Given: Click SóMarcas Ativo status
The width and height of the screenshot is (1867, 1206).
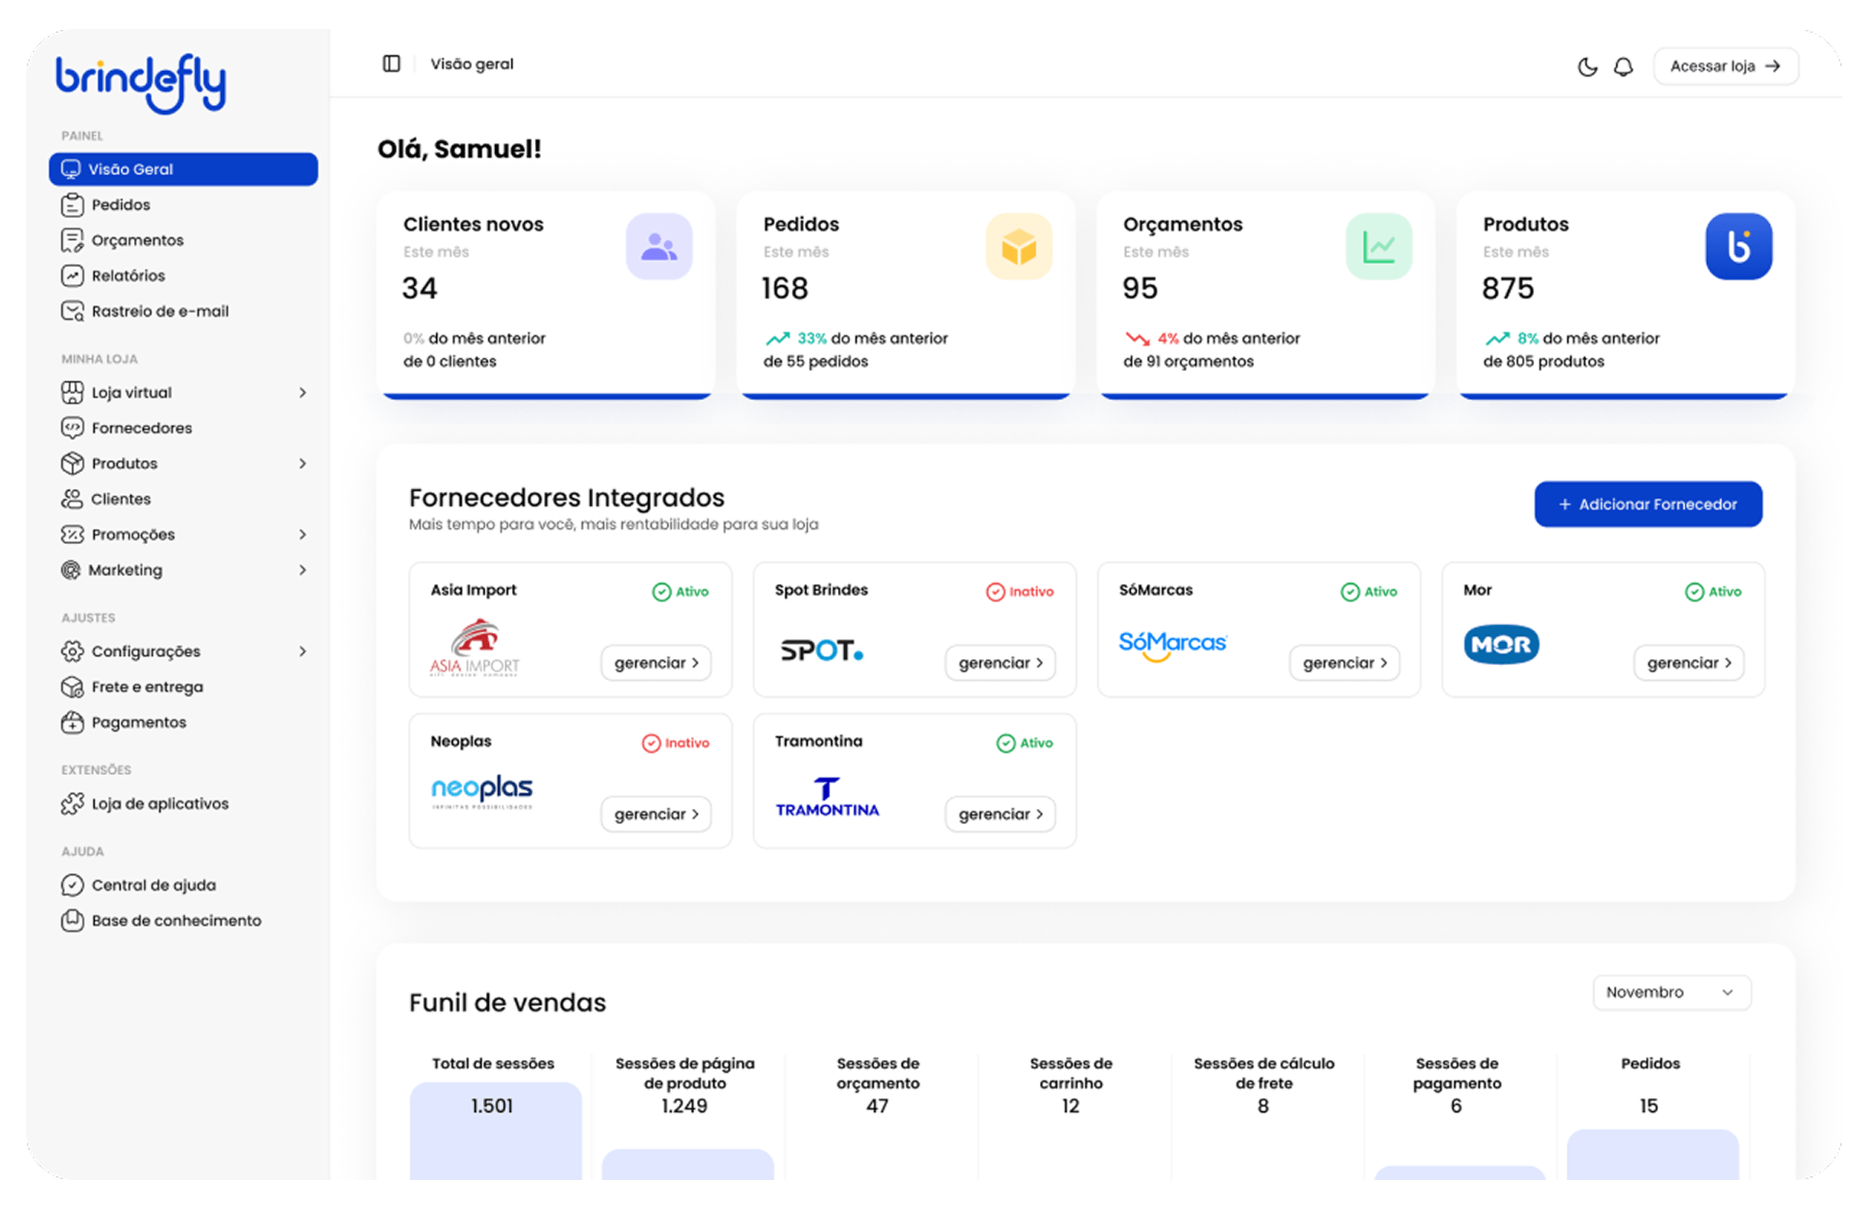Looking at the screenshot, I should (x=1369, y=592).
